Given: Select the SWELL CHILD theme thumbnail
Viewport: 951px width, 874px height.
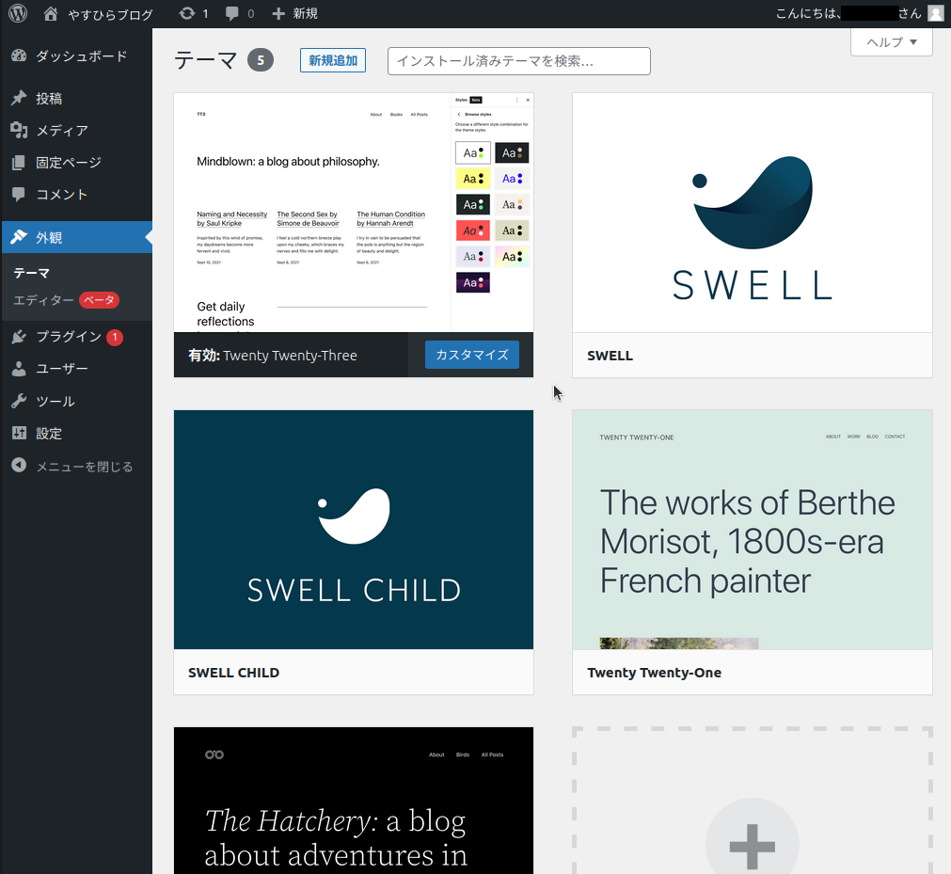Looking at the screenshot, I should click(x=354, y=530).
